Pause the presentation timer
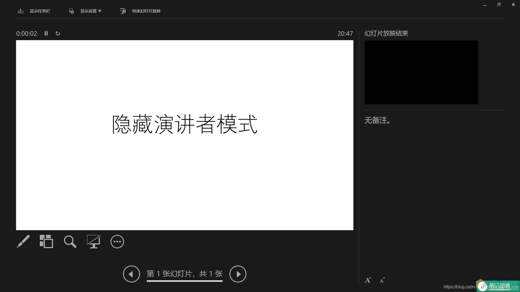 tap(46, 33)
